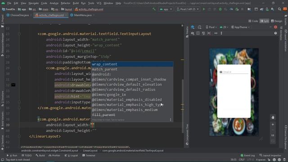
Task: Open the AppTheme dropdown
Action: [x=240, y=27]
